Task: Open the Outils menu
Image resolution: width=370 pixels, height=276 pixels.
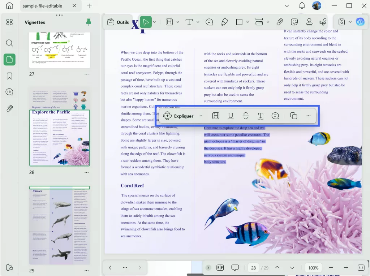Action: pos(118,22)
